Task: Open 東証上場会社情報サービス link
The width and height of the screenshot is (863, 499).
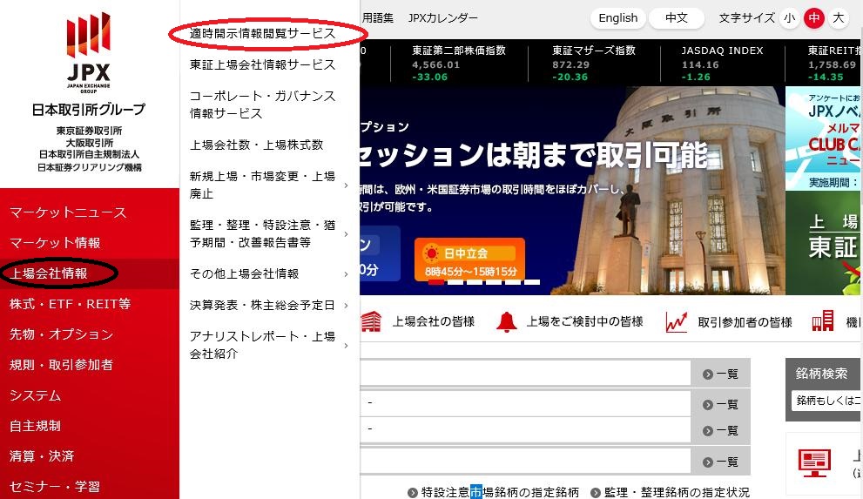Action: [262, 65]
